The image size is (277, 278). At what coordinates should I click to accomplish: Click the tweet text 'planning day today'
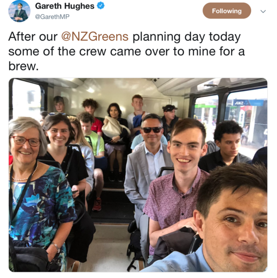pos(187,37)
